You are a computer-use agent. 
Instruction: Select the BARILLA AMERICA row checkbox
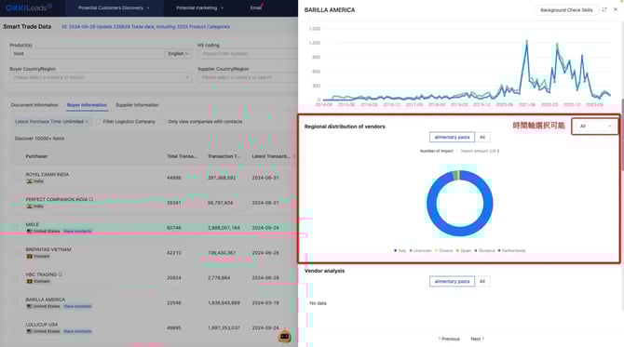click(16, 303)
